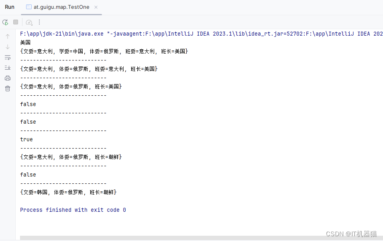Click the Run tool window label
The width and height of the screenshot is (383, 241).
click(x=10, y=7)
